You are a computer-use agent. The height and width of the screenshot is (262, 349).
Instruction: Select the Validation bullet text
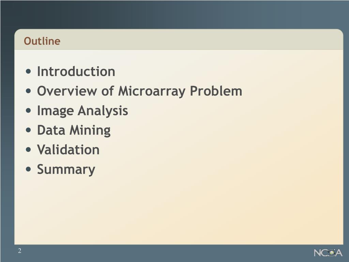click(68, 149)
